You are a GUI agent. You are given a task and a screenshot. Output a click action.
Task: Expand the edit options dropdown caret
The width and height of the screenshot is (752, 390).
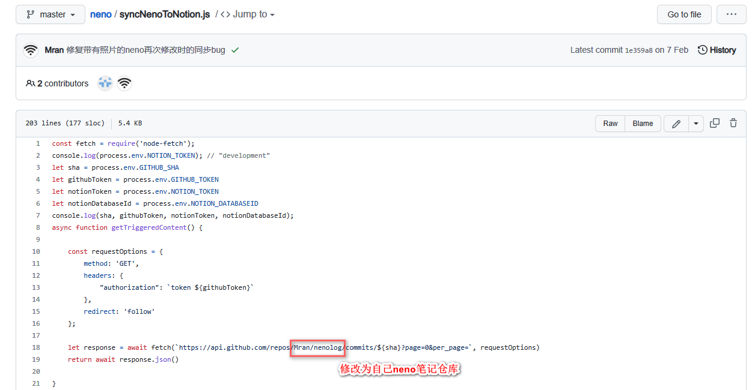pyautogui.click(x=695, y=124)
